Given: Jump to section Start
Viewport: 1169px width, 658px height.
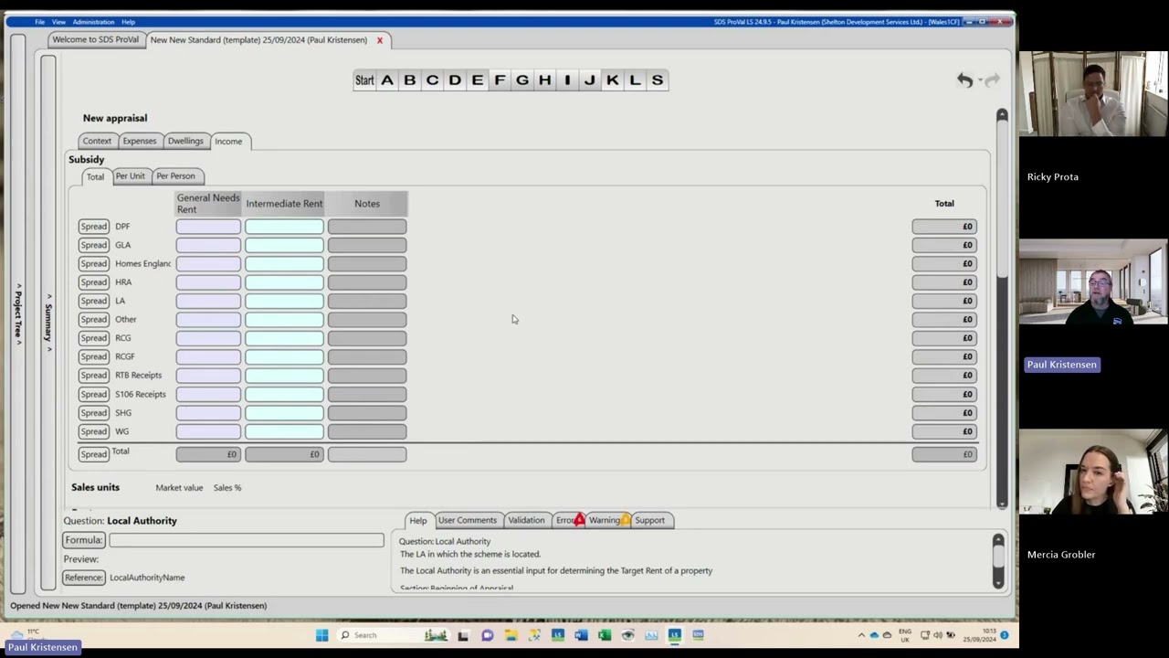Looking at the screenshot, I should (x=364, y=80).
